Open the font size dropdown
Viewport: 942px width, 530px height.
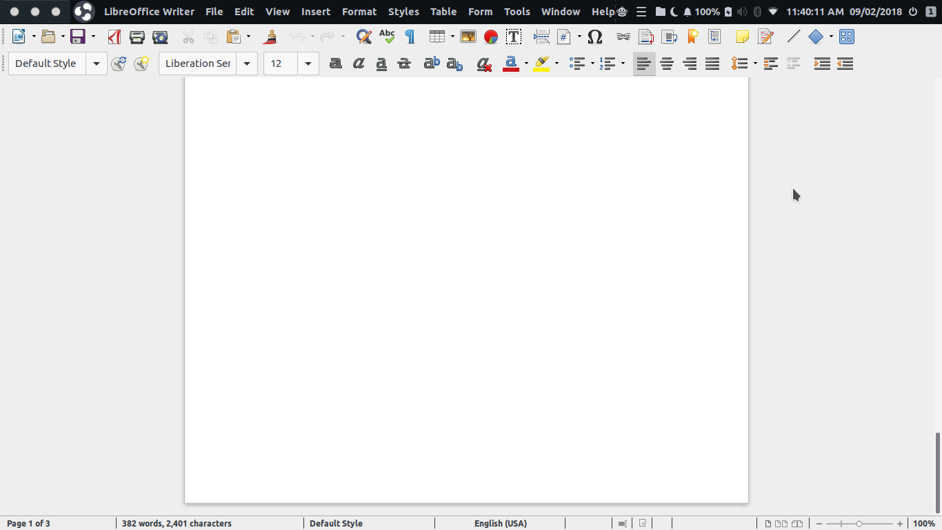(x=308, y=63)
